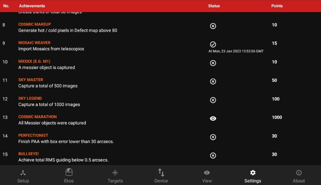Click 'A messier object is captured' text
Image resolution: width=321 pixels, height=185 pixels.
pyautogui.click(x=47, y=68)
